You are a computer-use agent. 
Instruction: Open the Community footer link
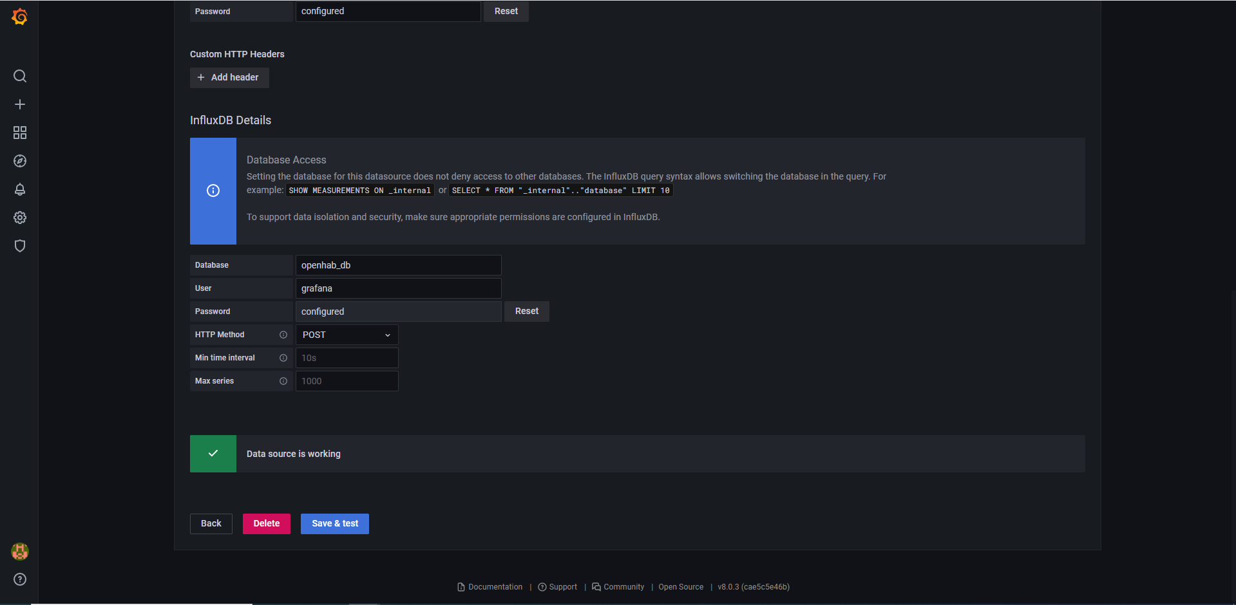tap(618, 587)
